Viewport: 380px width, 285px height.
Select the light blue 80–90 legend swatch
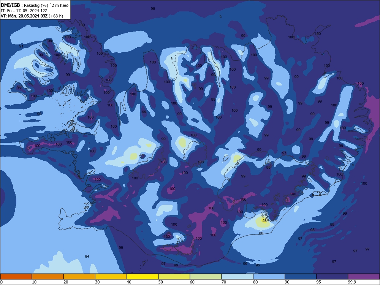click(269, 277)
